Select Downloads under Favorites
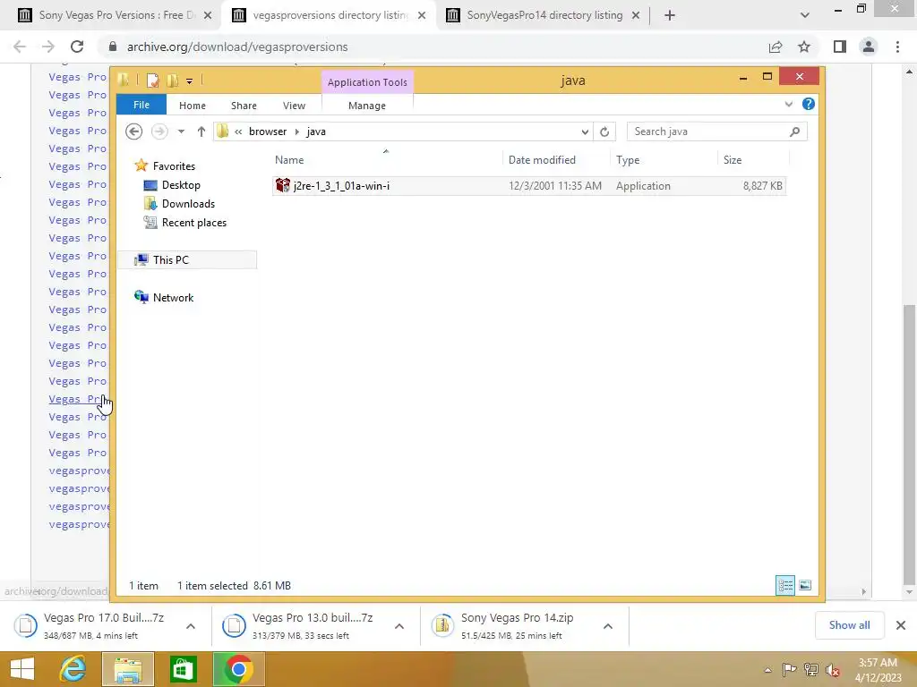Viewport: 917px width, 687px height. (188, 204)
